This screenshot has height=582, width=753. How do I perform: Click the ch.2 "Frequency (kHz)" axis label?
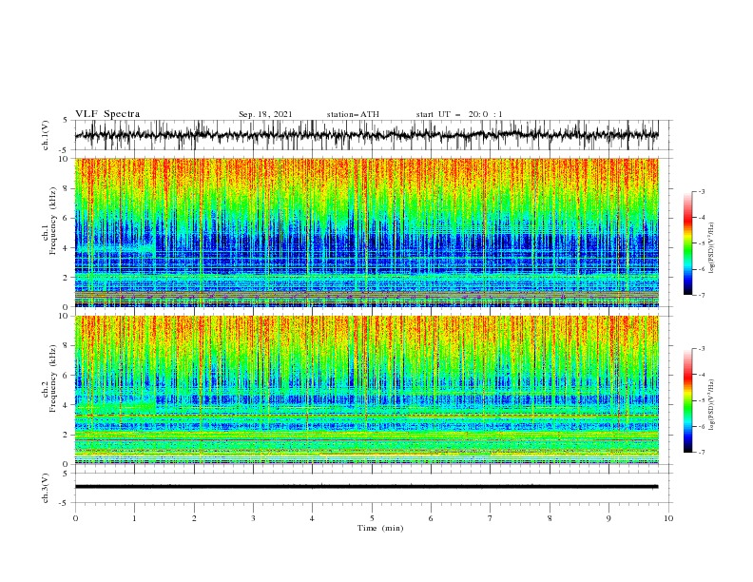53,378
